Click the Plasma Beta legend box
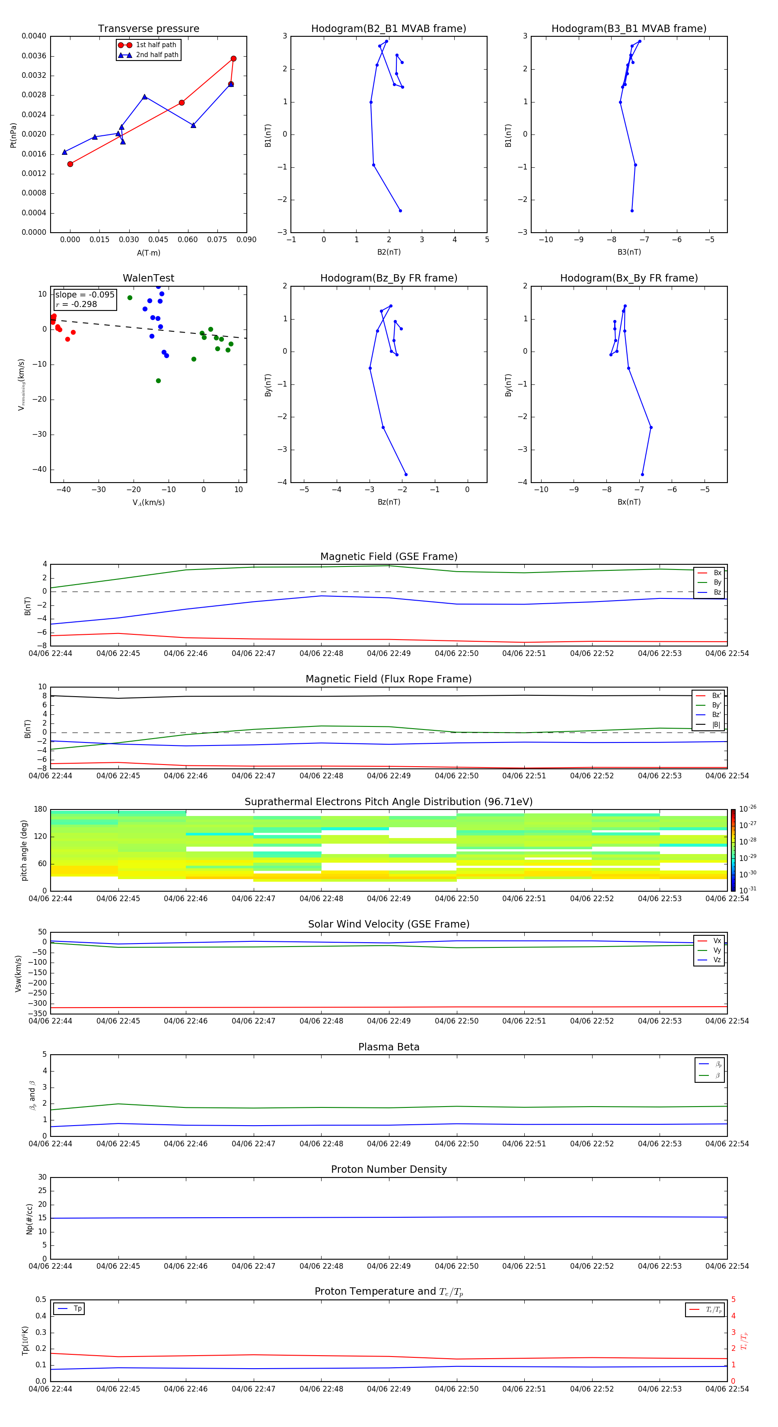The width and height of the screenshot is (778, 1427). coord(710,1070)
